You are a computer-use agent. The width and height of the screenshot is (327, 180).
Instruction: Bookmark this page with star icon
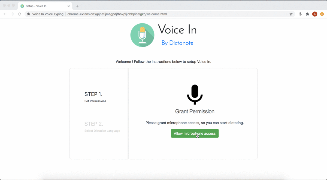click(x=291, y=14)
